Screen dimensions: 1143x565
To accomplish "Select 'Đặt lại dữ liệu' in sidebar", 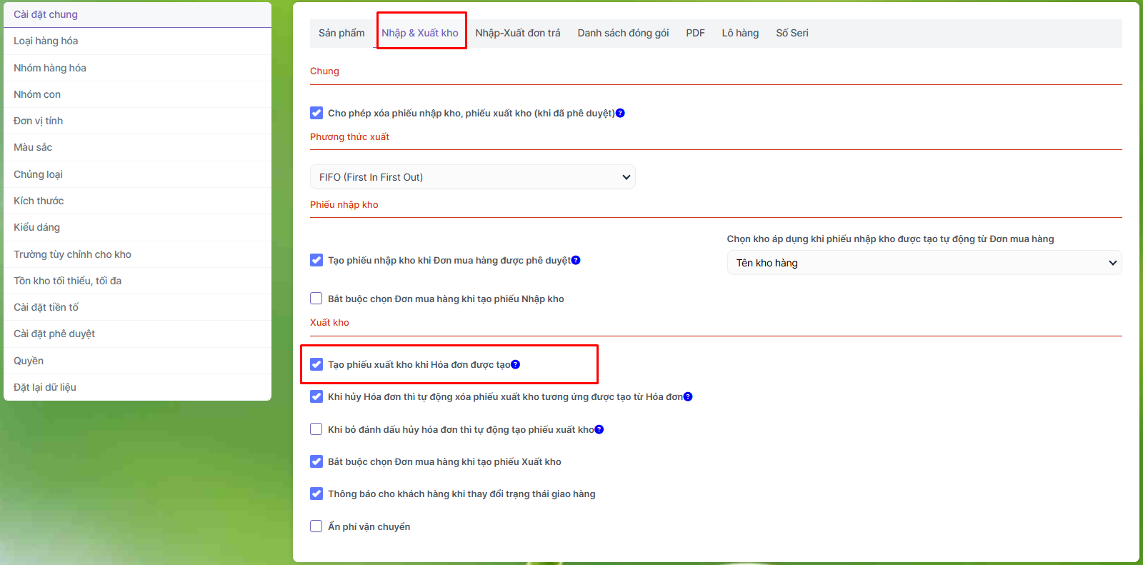I will click(x=45, y=387).
